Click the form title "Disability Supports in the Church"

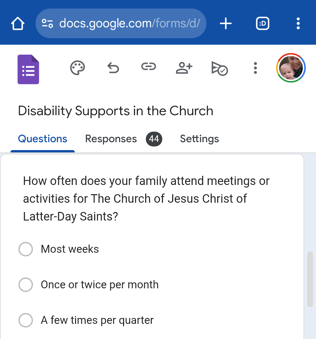click(x=116, y=111)
